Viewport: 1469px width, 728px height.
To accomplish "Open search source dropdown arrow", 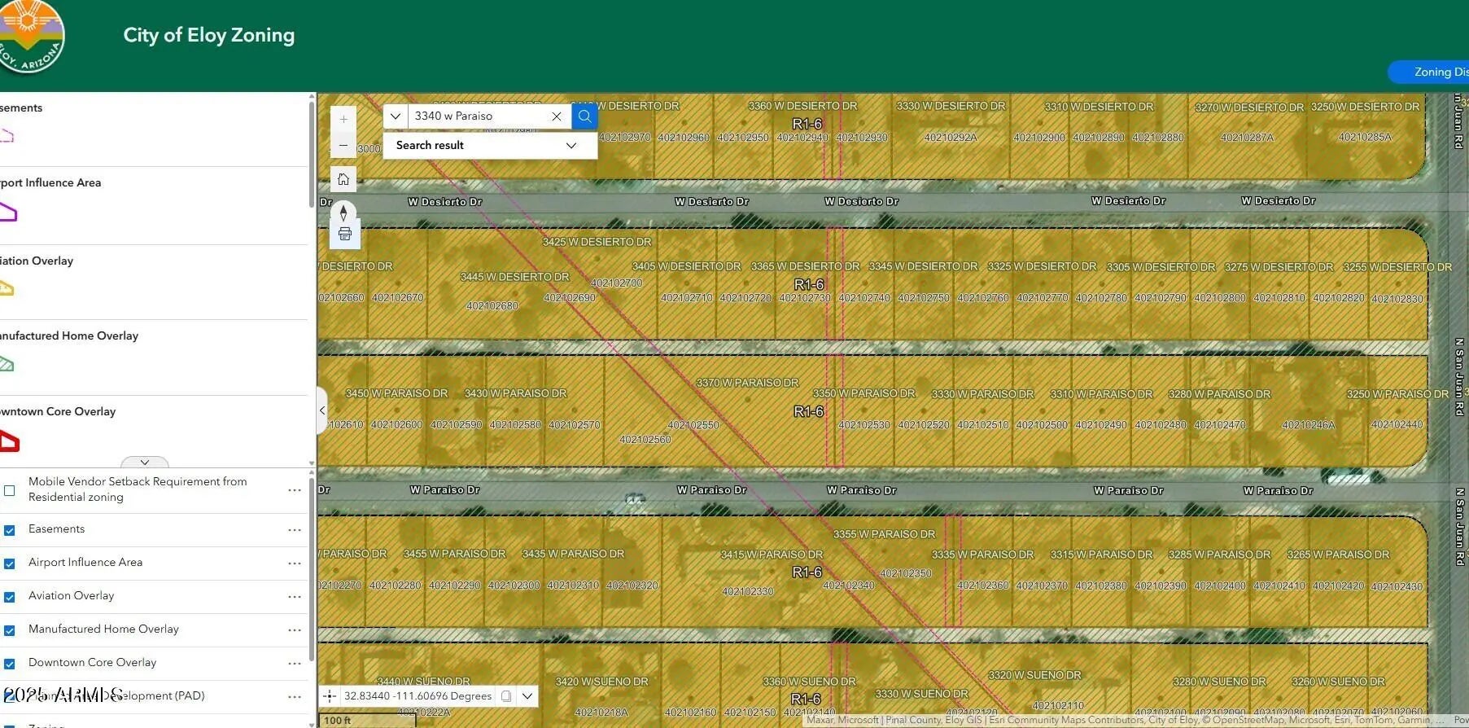I will (396, 116).
